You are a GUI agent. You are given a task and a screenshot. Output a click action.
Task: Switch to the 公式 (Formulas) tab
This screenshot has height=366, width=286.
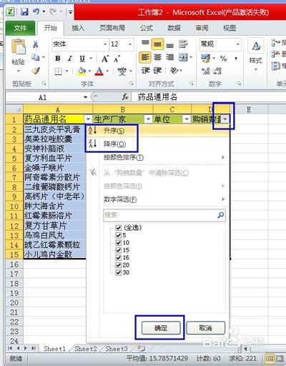click(x=146, y=28)
